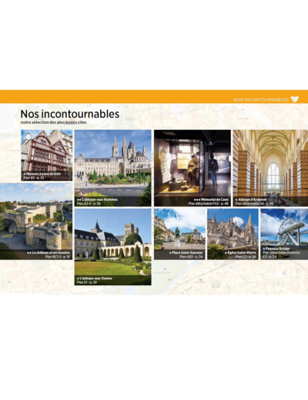Click the 'Mémorial de Caen' caption text
The image size is (308, 400).
pos(211,199)
